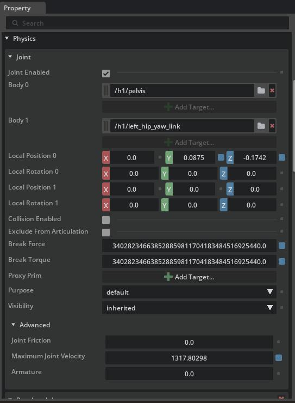Screen dimensions: 295x403
Task: Collapse the Physics section
Action: click(x=7, y=38)
